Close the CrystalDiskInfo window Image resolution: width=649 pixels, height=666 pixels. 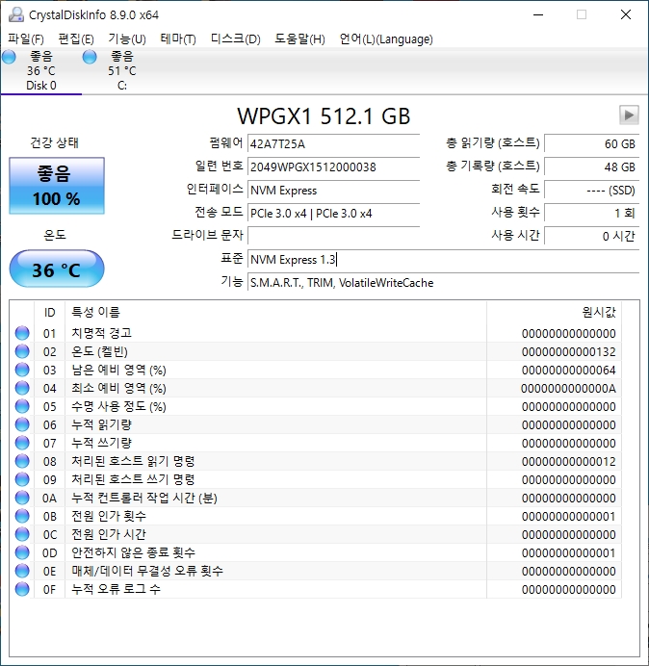626,14
